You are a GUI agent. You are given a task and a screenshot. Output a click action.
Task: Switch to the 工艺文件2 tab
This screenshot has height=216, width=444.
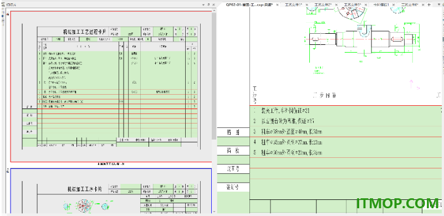[x=323, y=5]
